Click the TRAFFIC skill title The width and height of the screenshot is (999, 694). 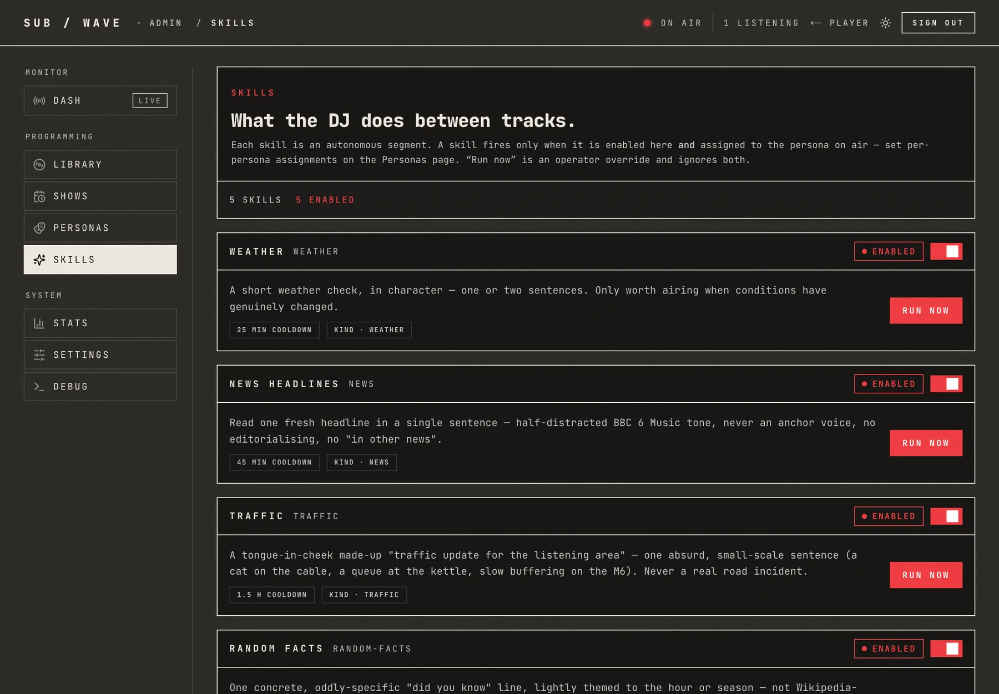point(256,516)
